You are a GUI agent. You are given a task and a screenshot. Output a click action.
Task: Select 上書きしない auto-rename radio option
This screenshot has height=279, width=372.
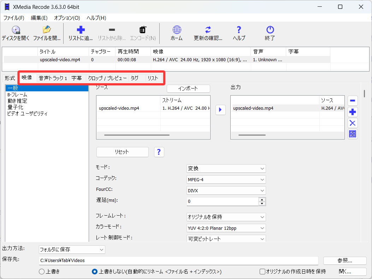pos(94,272)
